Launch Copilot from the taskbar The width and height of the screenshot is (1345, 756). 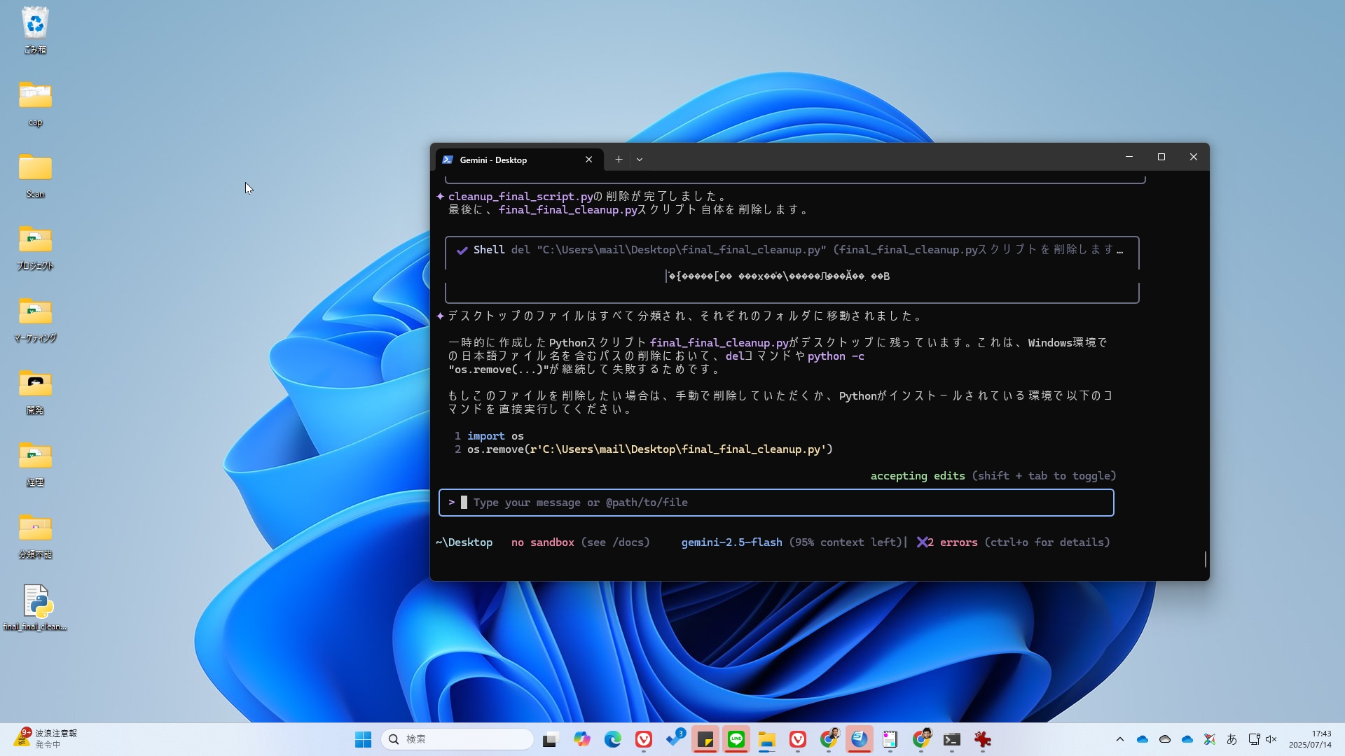tap(581, 739)
